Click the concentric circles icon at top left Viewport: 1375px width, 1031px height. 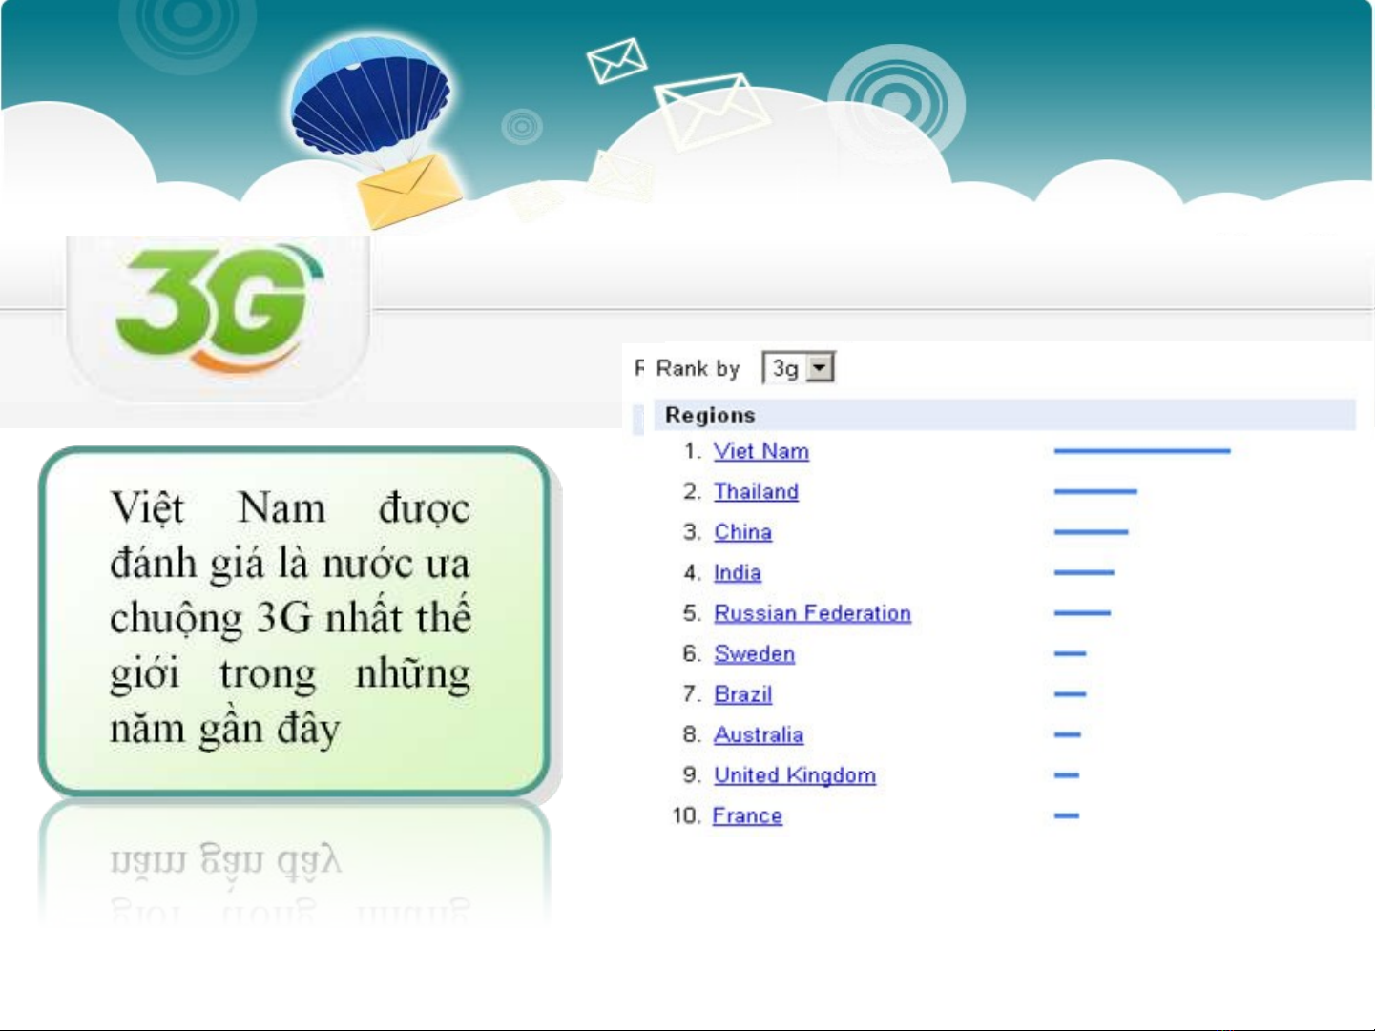coord(188,21)
